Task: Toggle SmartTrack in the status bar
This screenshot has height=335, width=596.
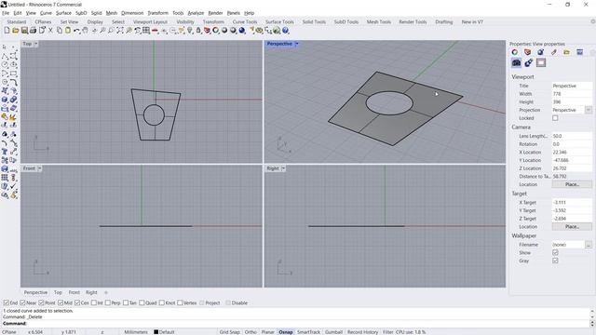Action: click(x=308, y=332)
